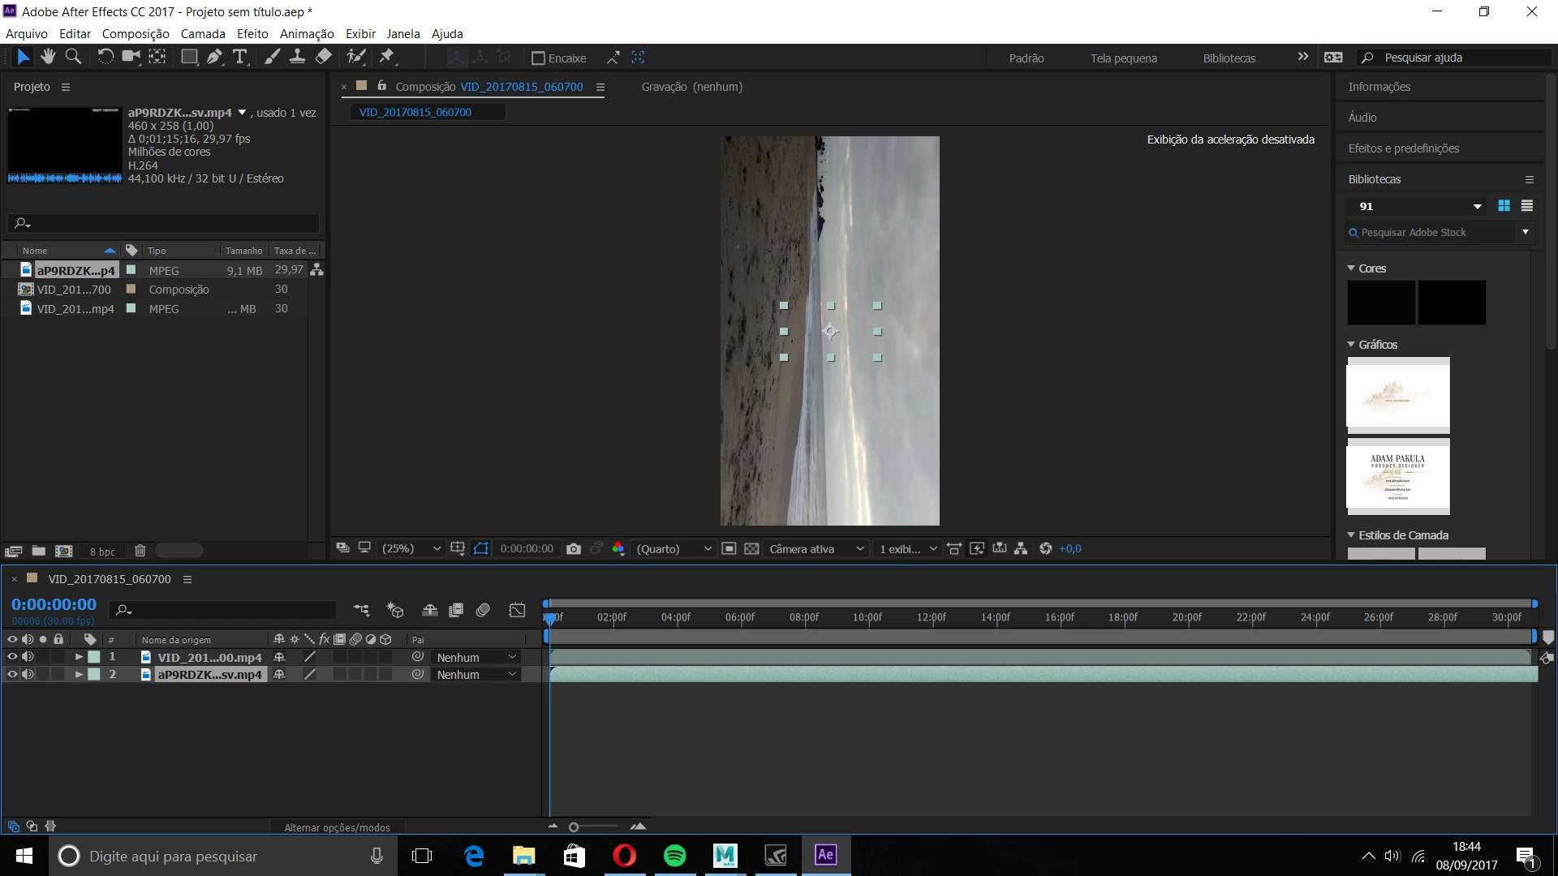Expand layer 1 properties with the twirl arrow

click(79, 657)
